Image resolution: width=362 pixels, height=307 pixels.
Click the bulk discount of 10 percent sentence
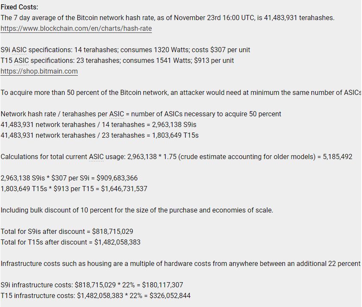tap(136, 210)
